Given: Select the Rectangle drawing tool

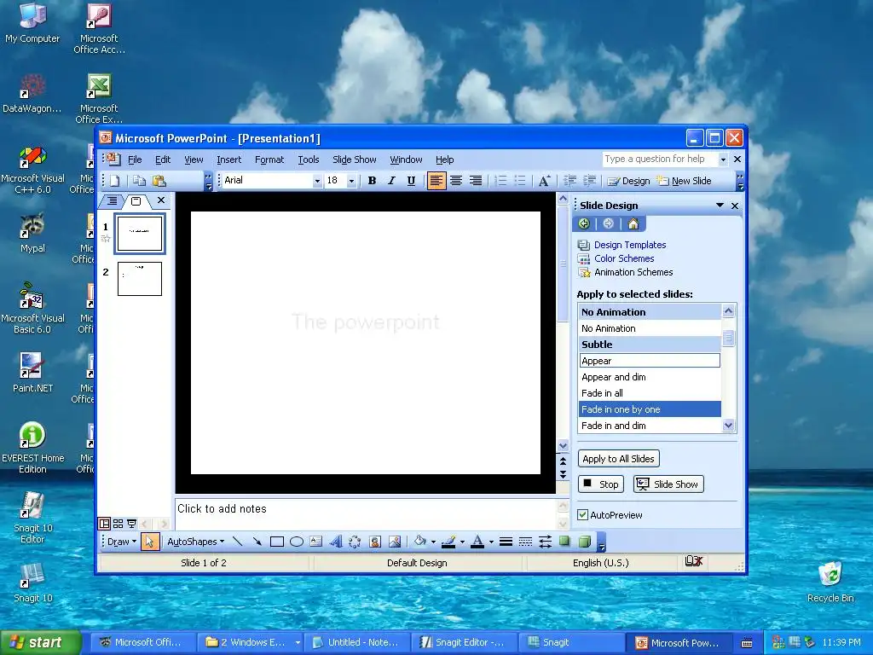Looking at the screenshot, I should [x=277, y=542].
